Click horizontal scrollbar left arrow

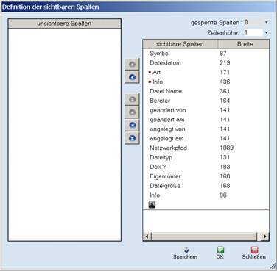147,236
